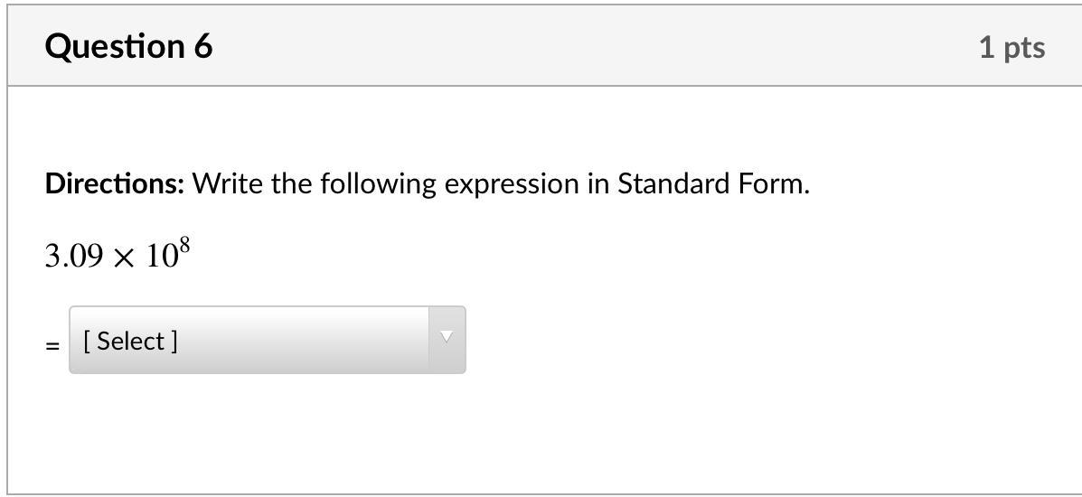Click the equals sign before the dropdown
The image size is (1082, 497).
pyautogui.click(x=53, y=344)
